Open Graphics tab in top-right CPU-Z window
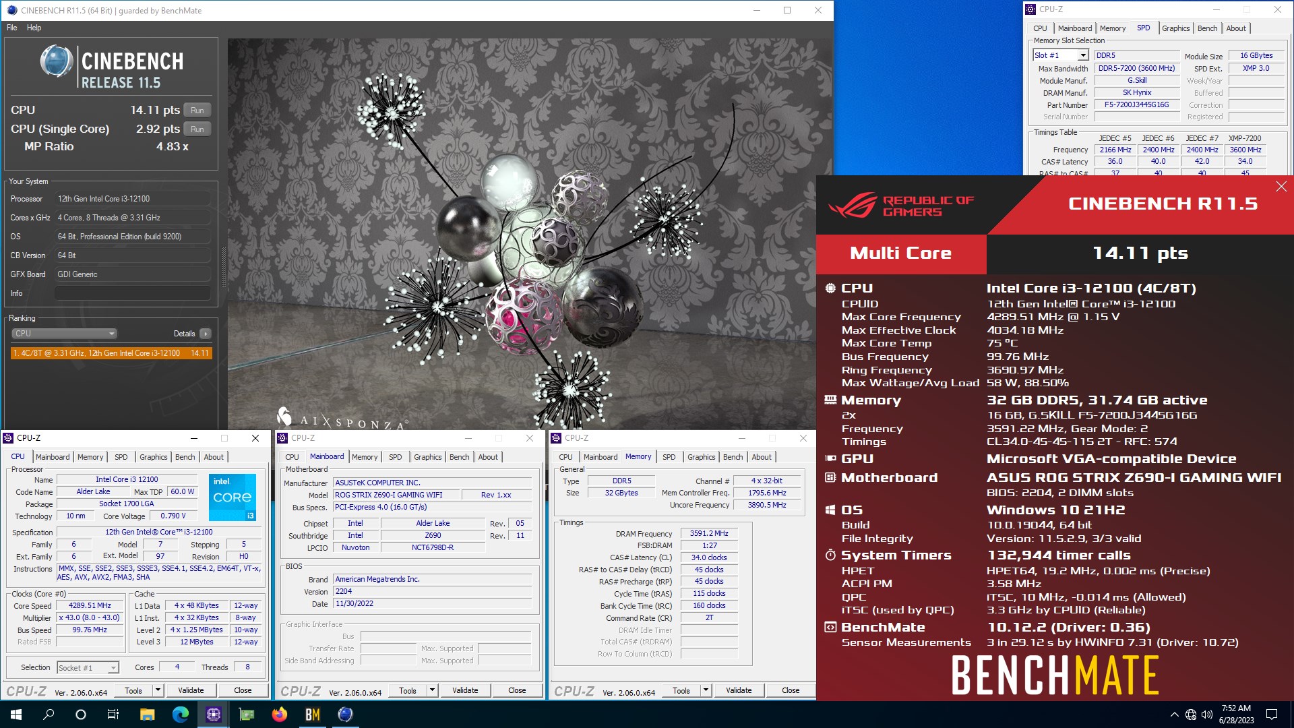 click(1176, 28)
